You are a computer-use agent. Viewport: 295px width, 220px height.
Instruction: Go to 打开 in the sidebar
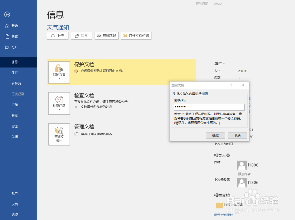12,47
